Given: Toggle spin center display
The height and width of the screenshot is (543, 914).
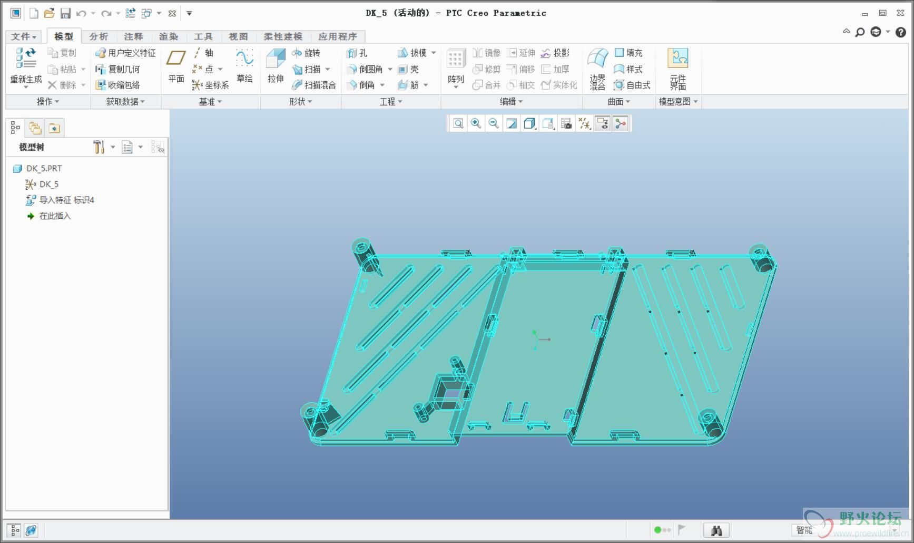Looking at the screenshot, I should [621, 123].
